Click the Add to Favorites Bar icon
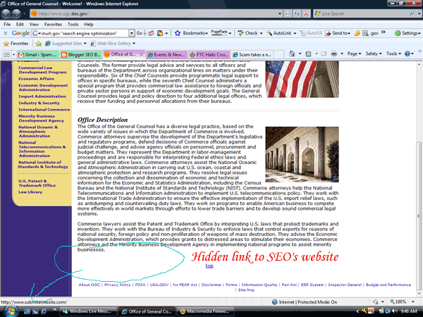 (39, 44)
